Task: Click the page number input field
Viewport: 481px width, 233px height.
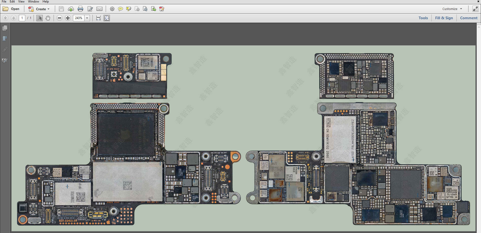Action: click(x=22, y=18)
